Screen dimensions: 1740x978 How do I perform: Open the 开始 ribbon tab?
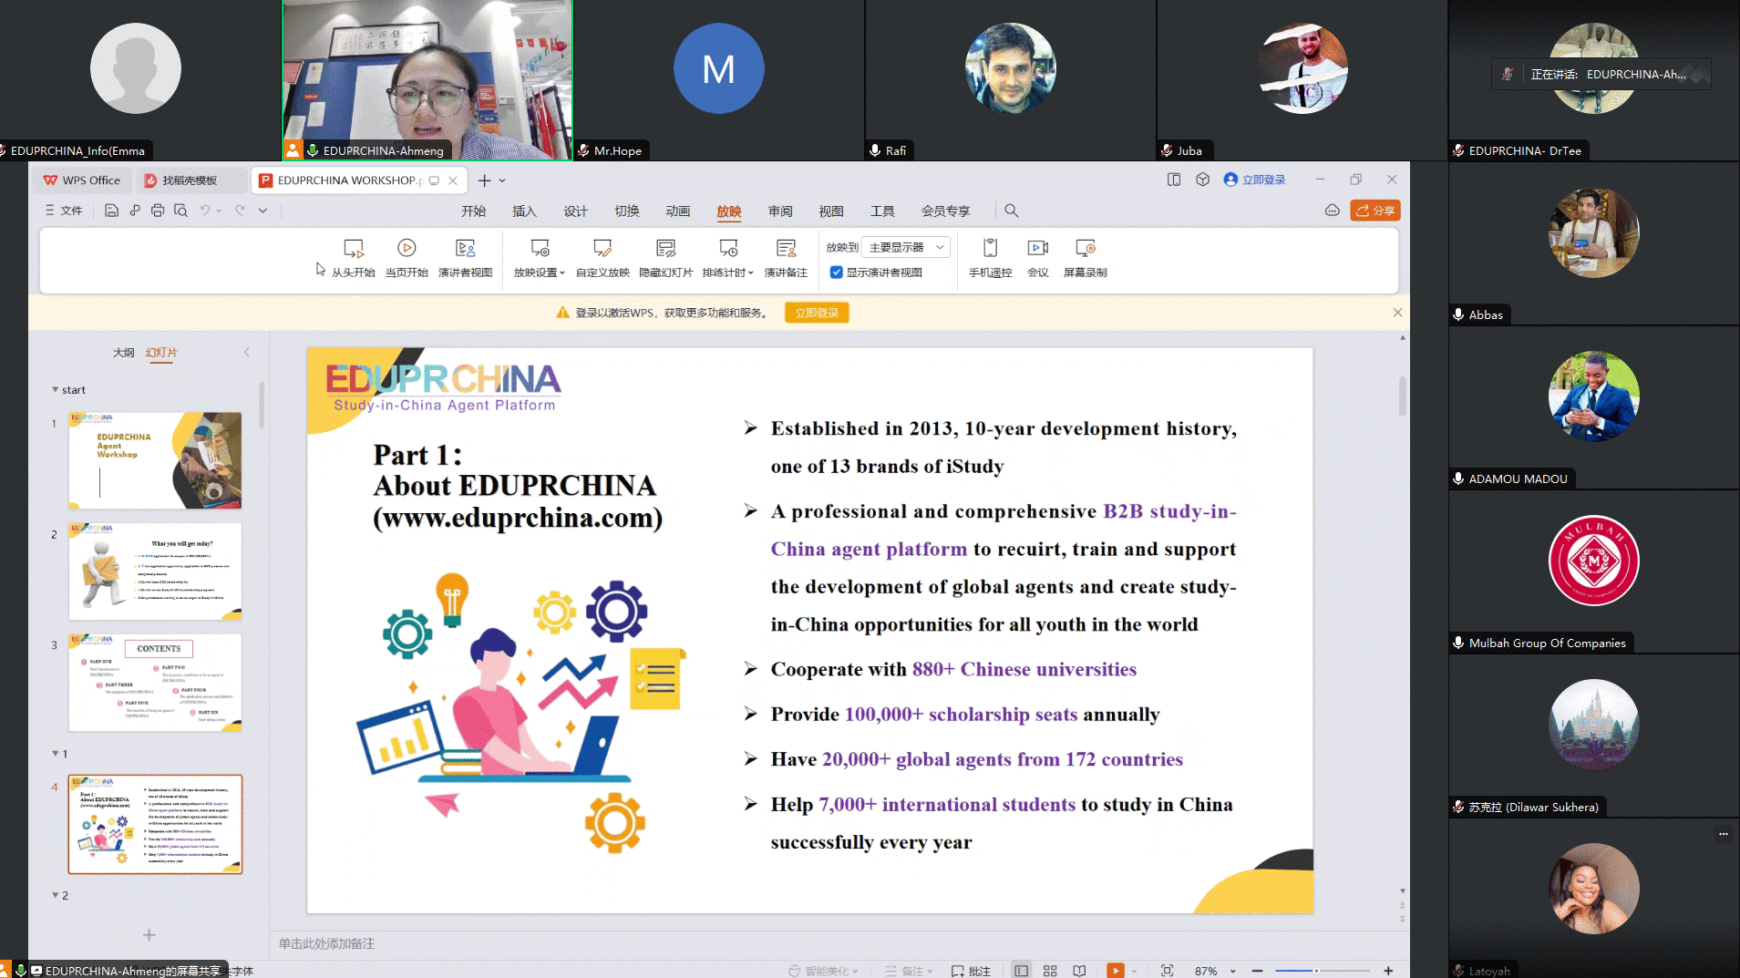(473, 211)
